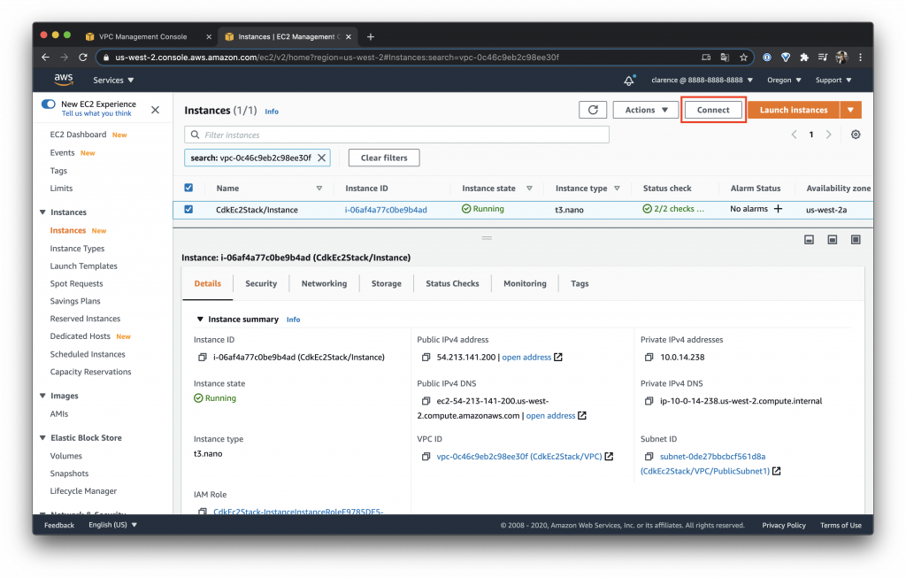906x578 pixels.
Task: Click the Feedback footer button
Action: [59, 526]
